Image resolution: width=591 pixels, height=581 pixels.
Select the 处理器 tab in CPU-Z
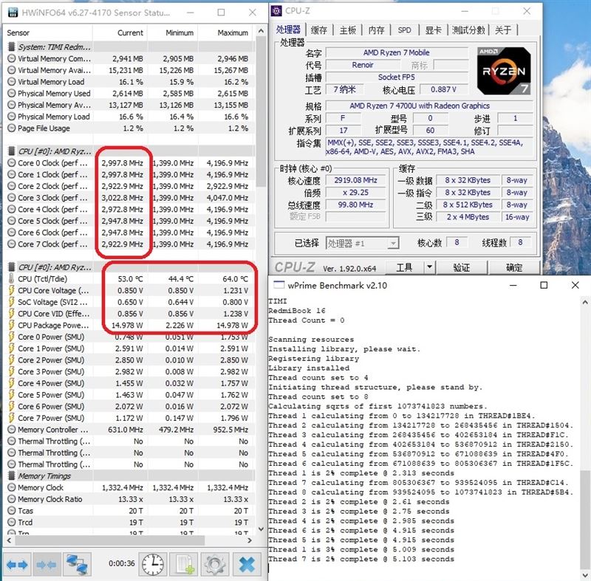click(x=288, y=30)
